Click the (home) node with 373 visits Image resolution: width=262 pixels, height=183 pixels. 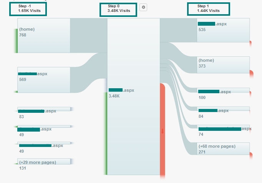(x=223, y=64)
